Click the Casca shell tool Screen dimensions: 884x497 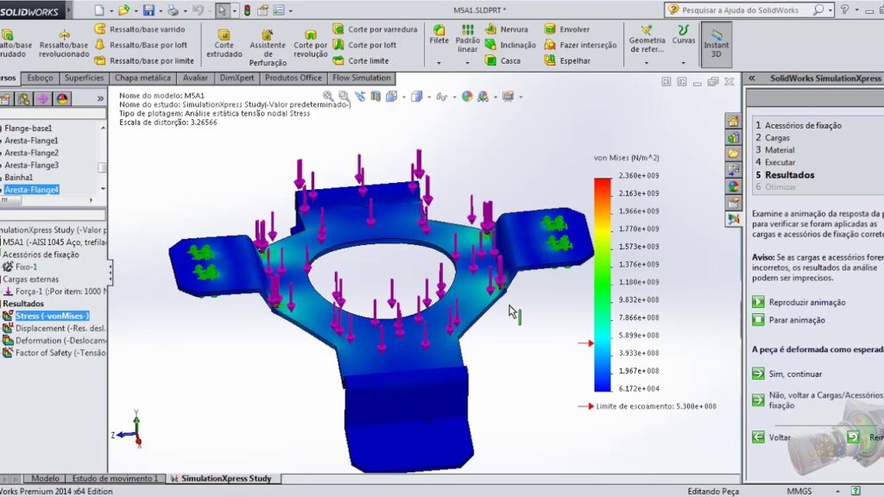pos(502,61)
